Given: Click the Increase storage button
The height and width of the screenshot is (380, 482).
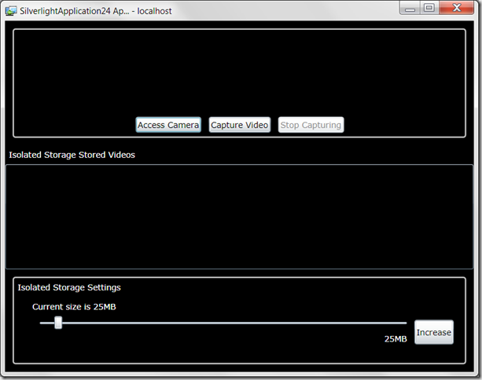Looking at the screenshot, I should (x=434, y=332).
